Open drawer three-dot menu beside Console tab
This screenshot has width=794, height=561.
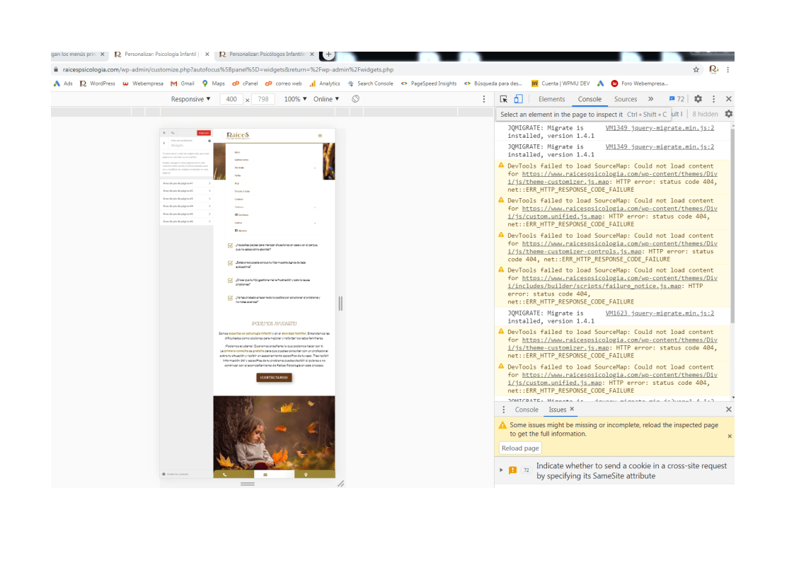point(503,410)
